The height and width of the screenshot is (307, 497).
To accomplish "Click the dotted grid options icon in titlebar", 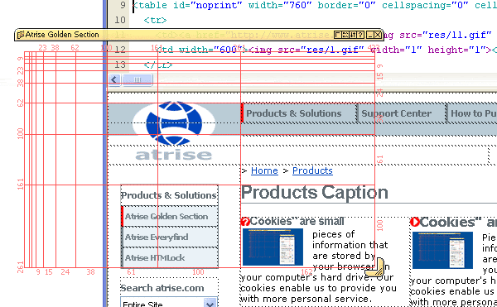I will 345,35.
